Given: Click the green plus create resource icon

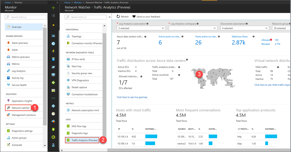Looking at the screenshot, I should (x=53, y=8).
